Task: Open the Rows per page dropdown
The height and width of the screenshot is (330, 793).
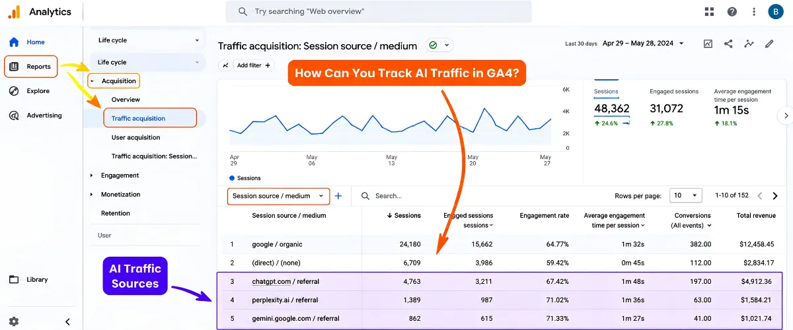Action: [x=685, y=196]
